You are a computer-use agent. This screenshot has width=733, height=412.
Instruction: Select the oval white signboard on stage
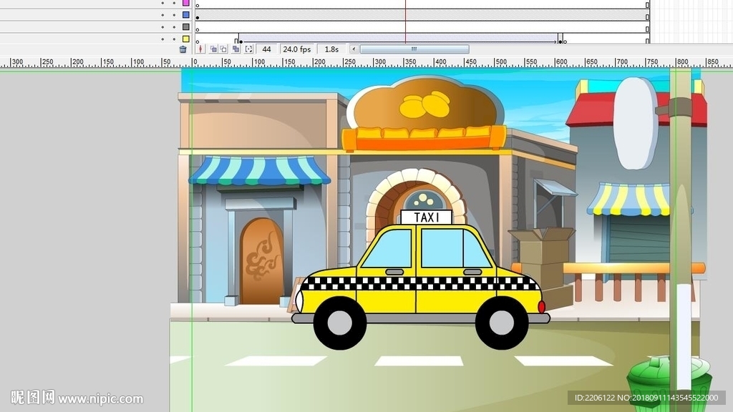click(636, 123)
